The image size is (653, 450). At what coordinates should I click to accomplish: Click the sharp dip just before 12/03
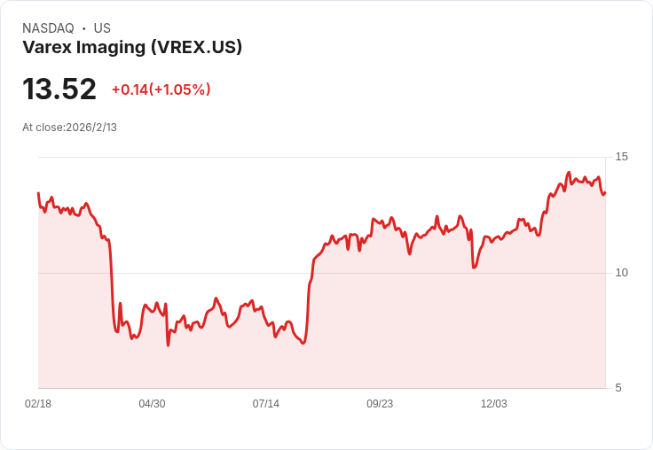[x=474, y=268]
